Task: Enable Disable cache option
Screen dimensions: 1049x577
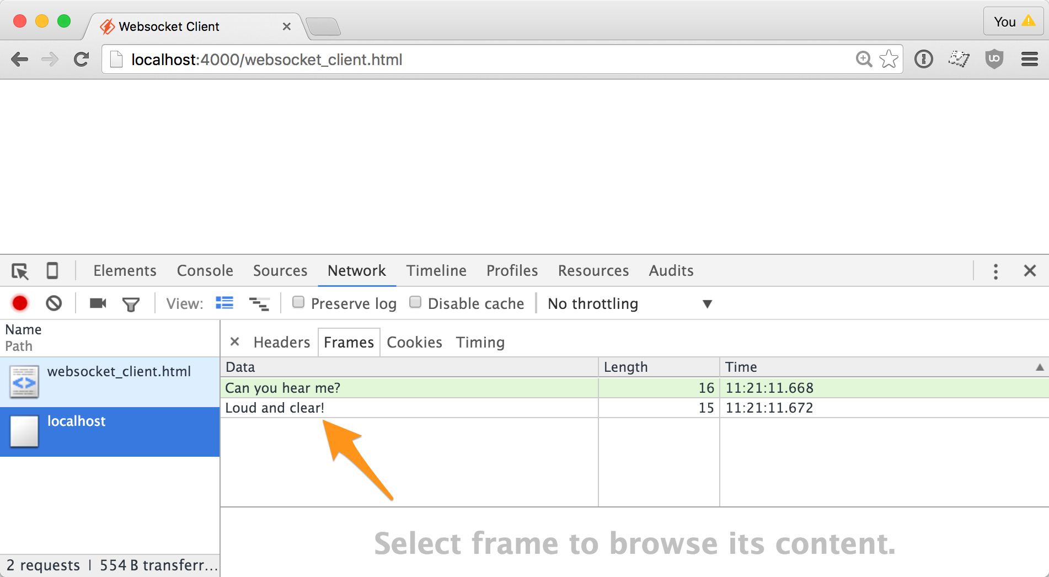Action: tap(416, 302)
